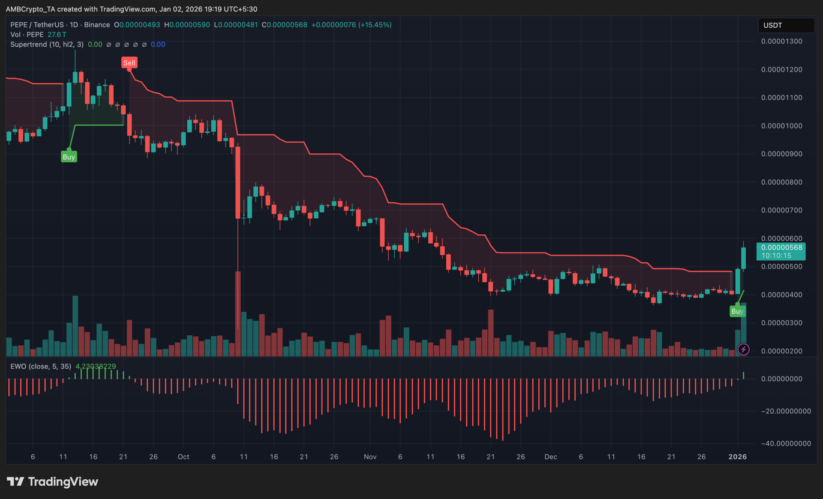Image resolution: width=823 pixels, height=499 pixels.
Task: Click the EWO (close, 5, 35) indicator legend
Action: click(x=41, y=366)
